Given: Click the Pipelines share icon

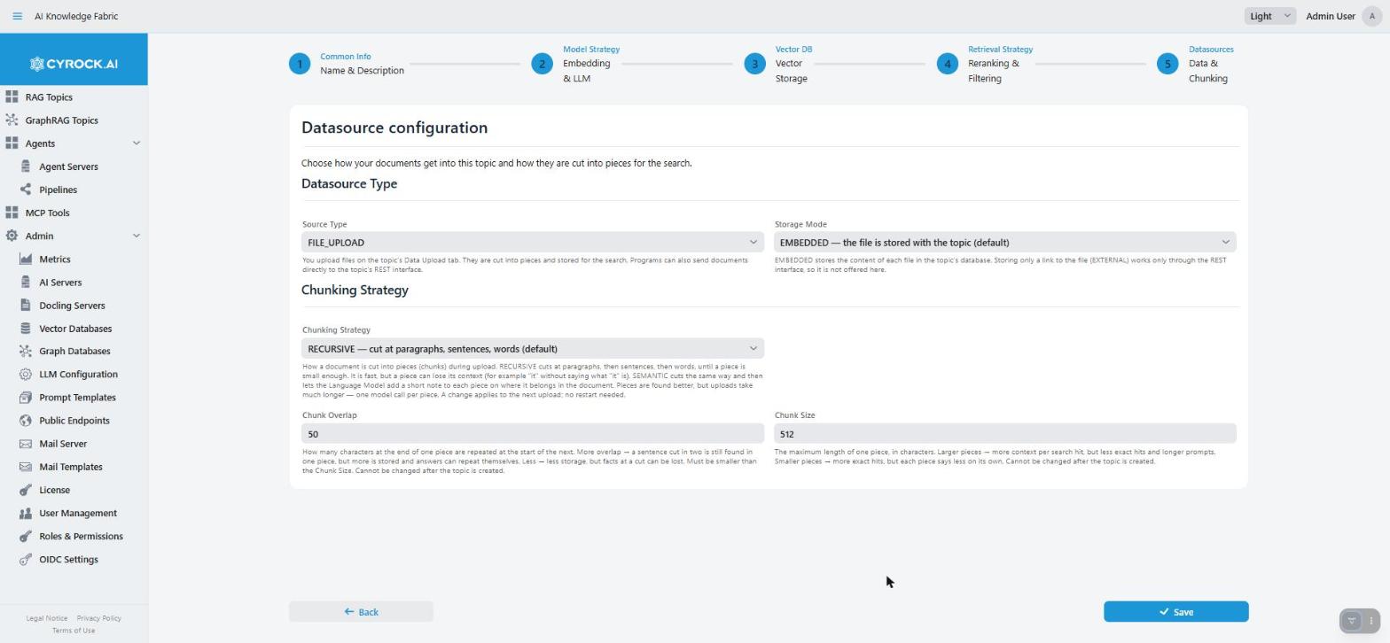Looking at the screenshot, I should click(26, 190).
